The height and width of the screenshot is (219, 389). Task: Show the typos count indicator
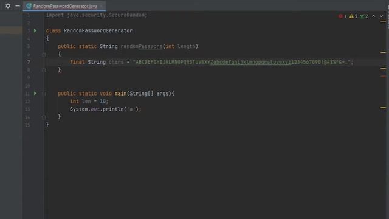(364, 16)
